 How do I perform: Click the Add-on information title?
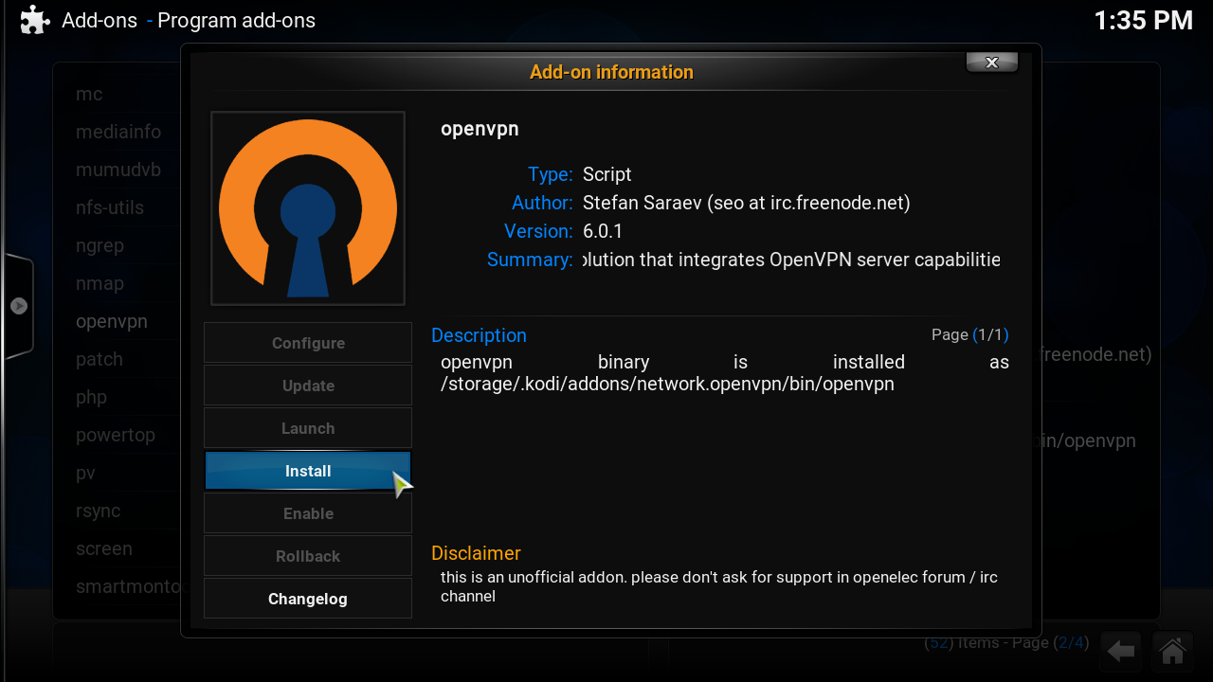pyautogui.click(x=611, y=72)
